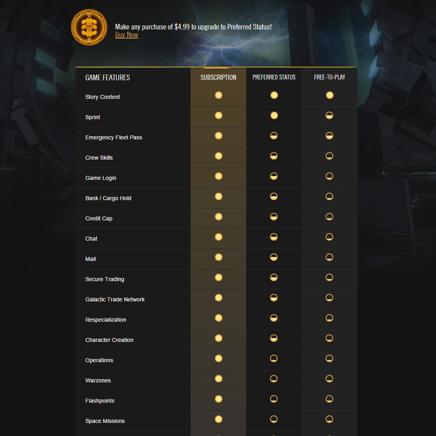
Task: Click Crew Skills Free-To-Play indicator circle
Action: point(330,156)
